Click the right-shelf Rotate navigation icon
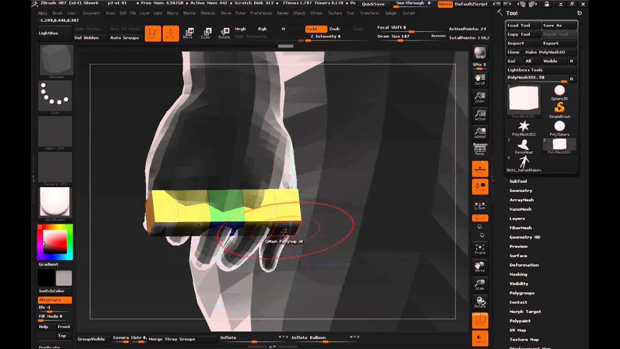This screenshot has height=349, width=620. point(480,302)
